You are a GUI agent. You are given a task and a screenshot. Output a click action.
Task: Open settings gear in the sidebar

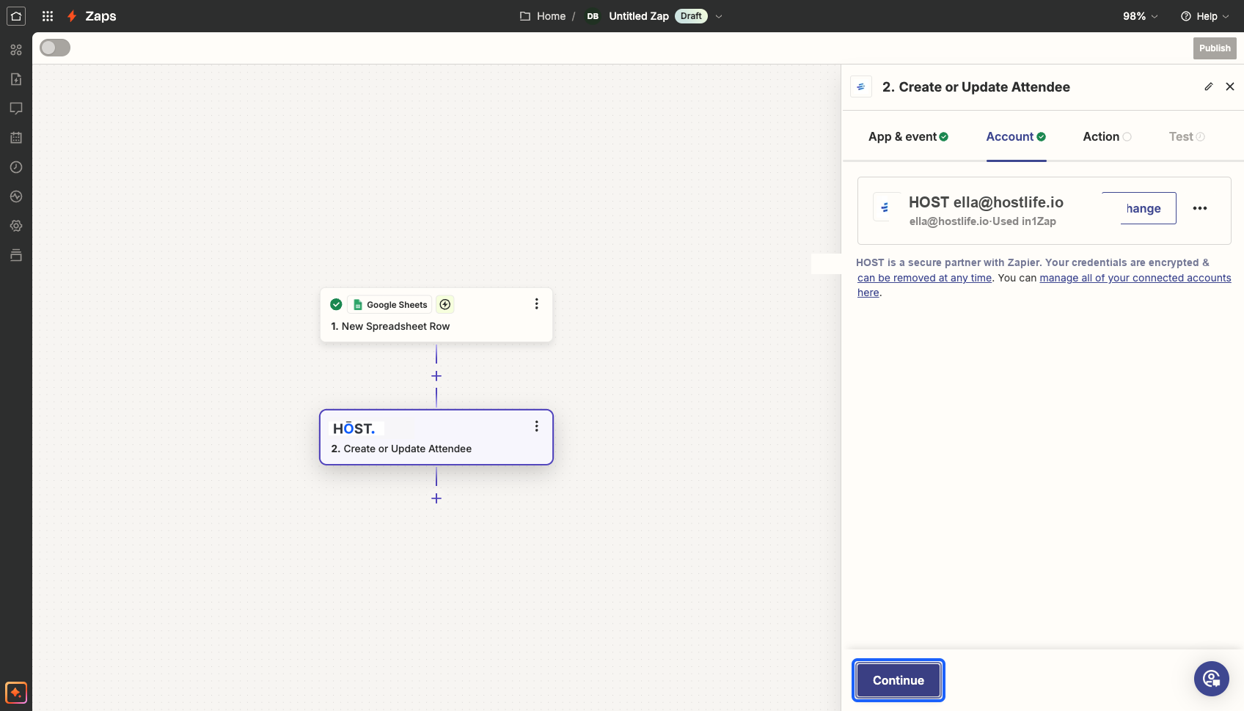coord(16,226)
